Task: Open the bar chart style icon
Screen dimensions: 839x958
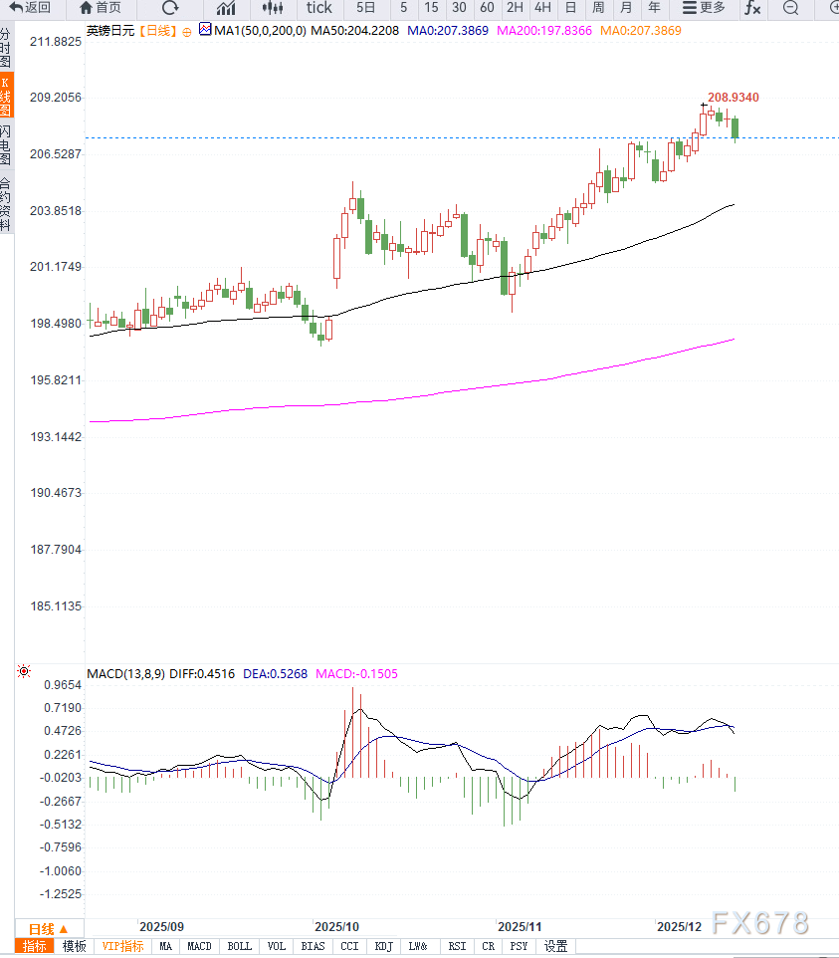Action: click(226, 8)
